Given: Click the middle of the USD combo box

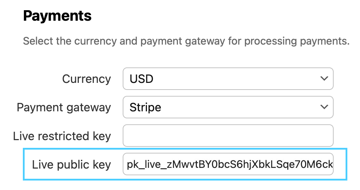Looking at the screenshot, I should point(228,79).
